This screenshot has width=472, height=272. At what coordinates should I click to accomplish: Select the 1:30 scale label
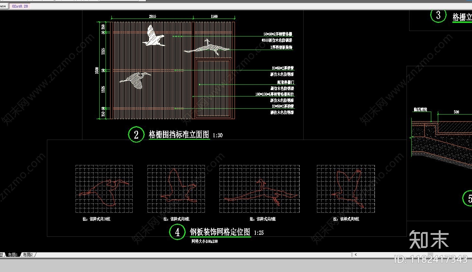[218, 135]
